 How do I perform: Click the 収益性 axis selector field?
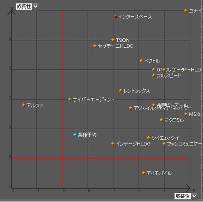182,196
